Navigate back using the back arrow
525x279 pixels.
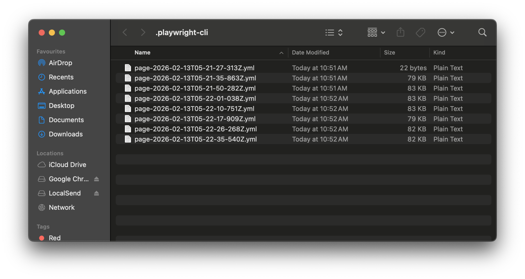[125, 32]
